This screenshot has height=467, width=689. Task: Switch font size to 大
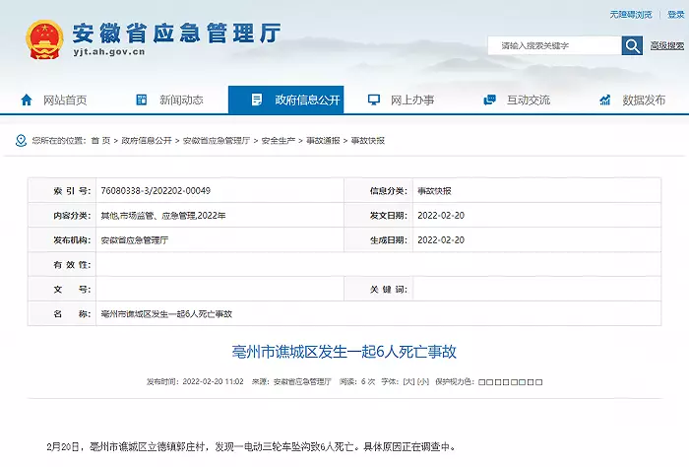[x=408, y=380]
